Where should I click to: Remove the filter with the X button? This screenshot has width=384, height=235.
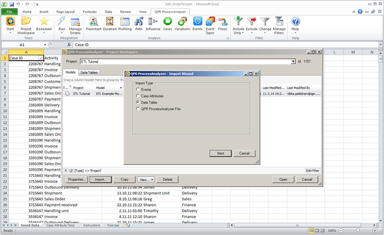pyautogui.click(x=66, y=171)
